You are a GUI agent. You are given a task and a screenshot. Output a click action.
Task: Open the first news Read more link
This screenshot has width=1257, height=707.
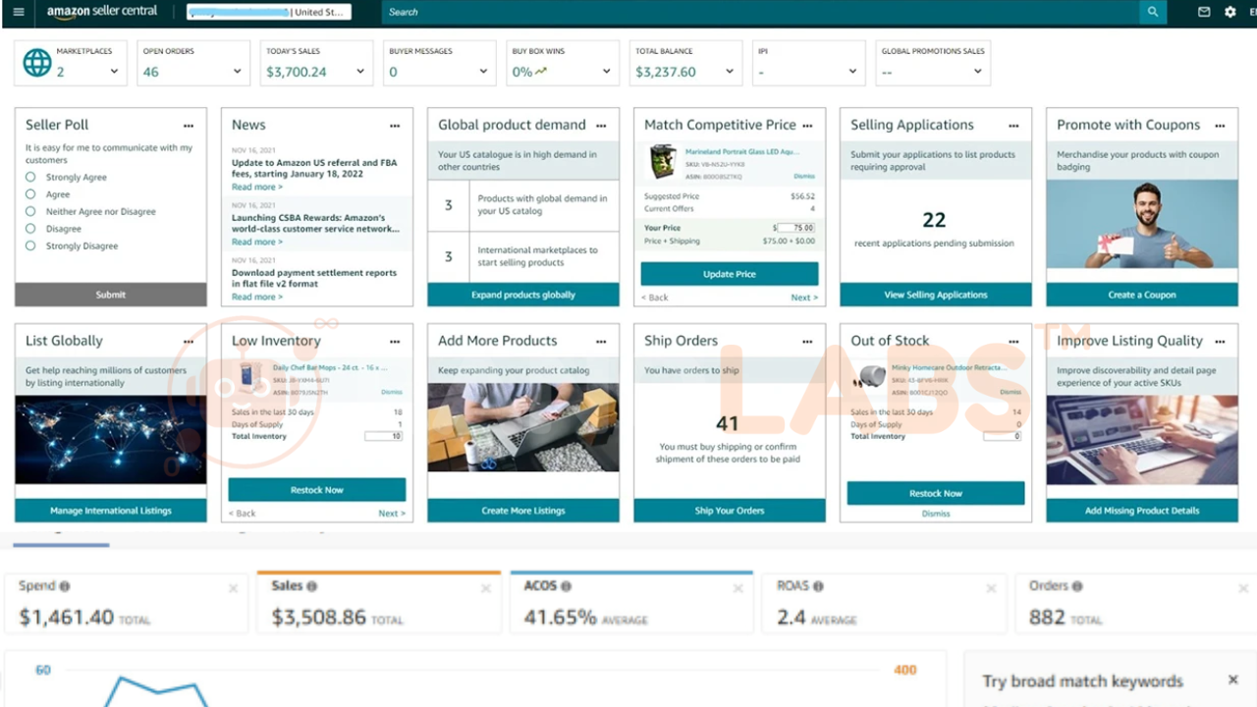(256, 187)
